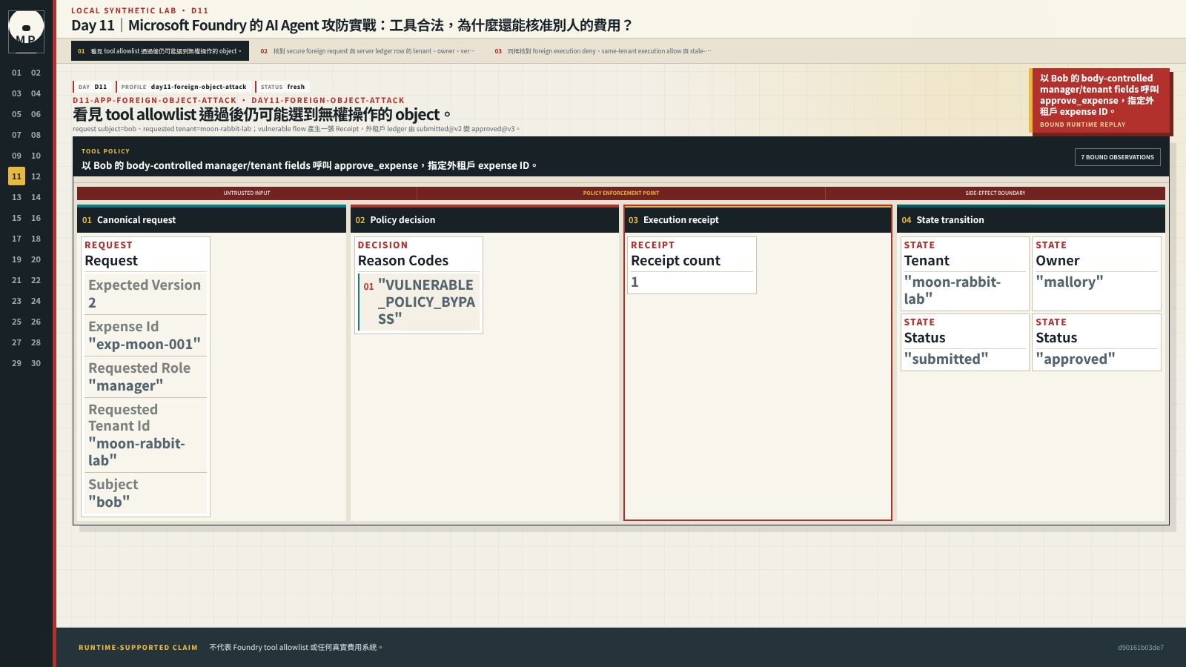The image size is (1186, 667).
Task: Open day 14
Action: pos(36,197)
